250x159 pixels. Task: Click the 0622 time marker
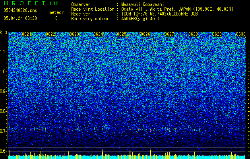point(50,34)
